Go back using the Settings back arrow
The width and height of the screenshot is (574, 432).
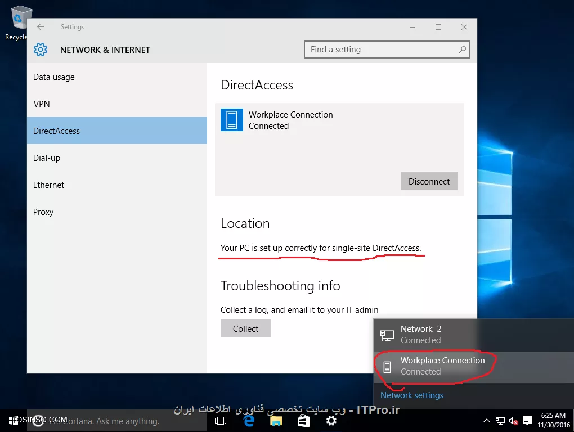[x=41, y=26]
